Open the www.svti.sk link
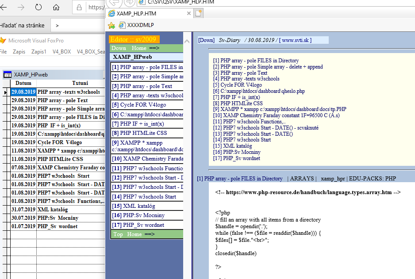Image resolution: width=415 pixels, height=279 pixels. [x=296, y=40]
